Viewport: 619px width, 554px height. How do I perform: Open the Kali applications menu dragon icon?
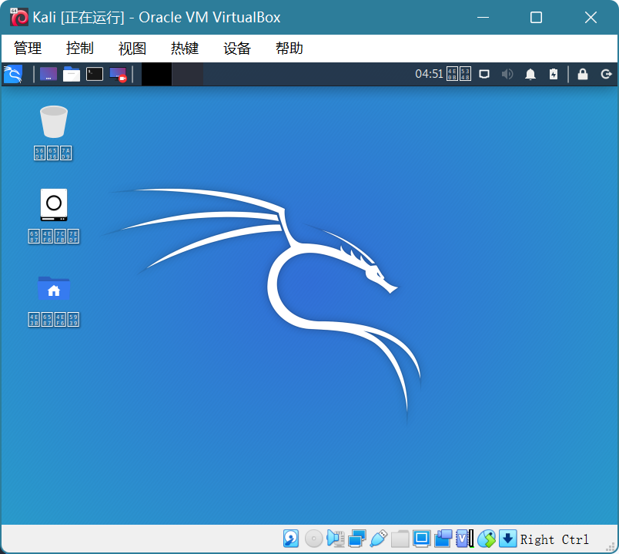tap(13, 74)
